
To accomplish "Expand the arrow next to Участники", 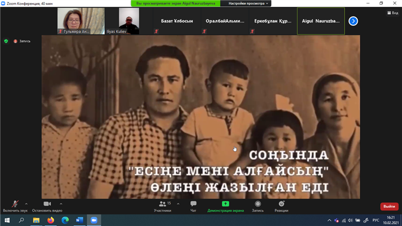I will click(178, 204).
